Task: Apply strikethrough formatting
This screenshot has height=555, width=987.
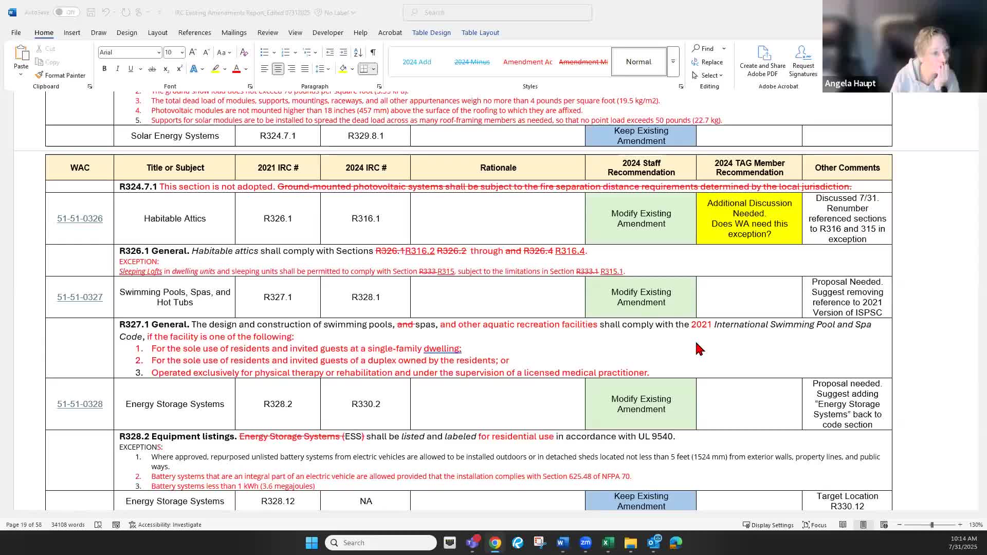Action: click(152, 69)
